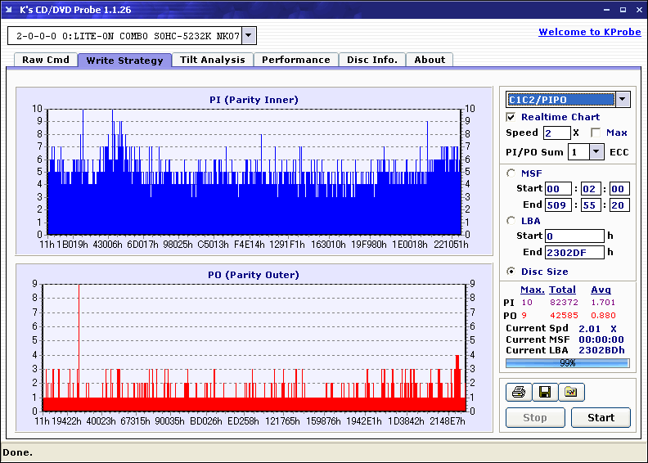
Task: Open the PI/PO Sum ECC dropdown
Action: [596, 152]
